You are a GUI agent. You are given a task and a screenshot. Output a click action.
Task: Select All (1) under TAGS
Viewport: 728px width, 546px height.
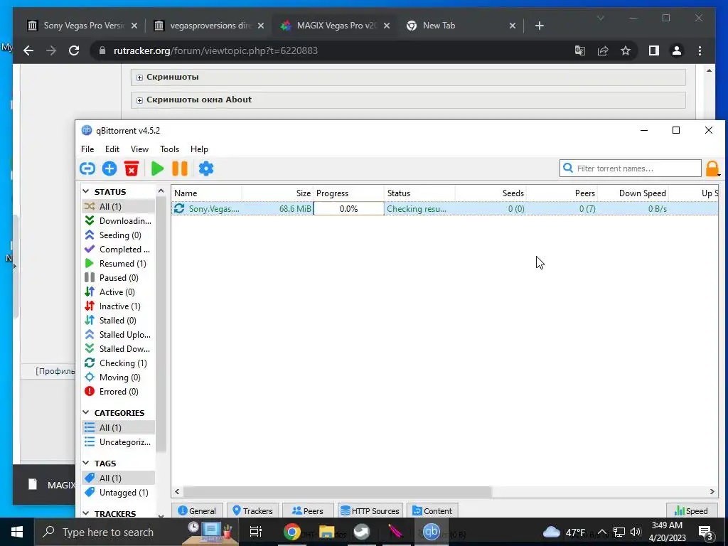click(119, 478)
